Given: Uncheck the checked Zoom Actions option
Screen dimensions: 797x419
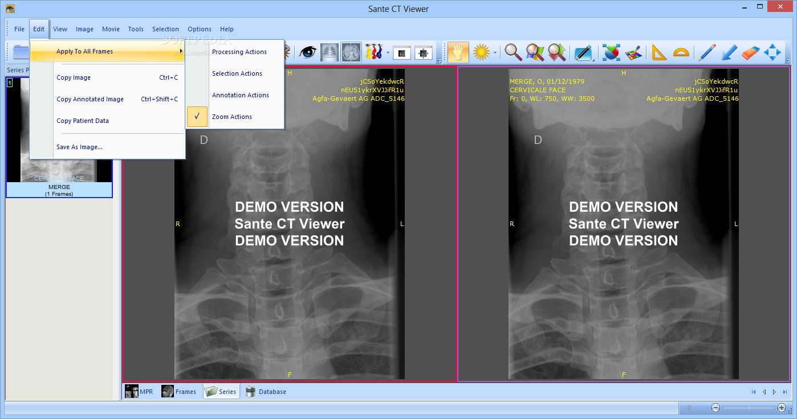Looking at the screenshot, I should click(234, 117).
